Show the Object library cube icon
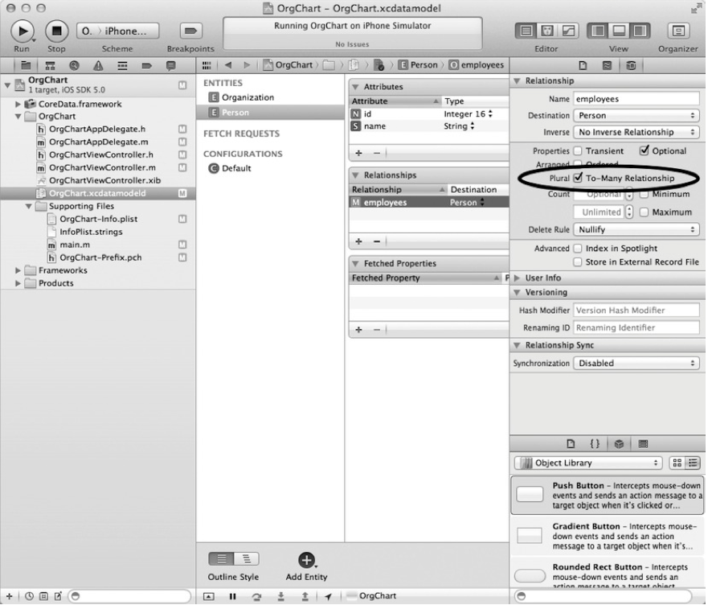The height and width of the screenshot is (605, 708). pyautogui.click(x=619, y=444)
